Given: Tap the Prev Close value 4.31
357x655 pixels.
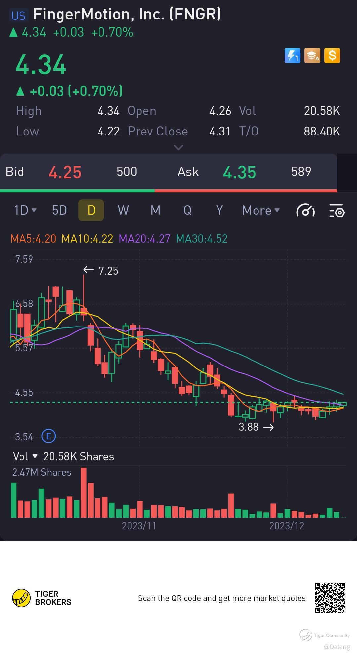Looking at the screenshot, I should click(x=220, y=132).
